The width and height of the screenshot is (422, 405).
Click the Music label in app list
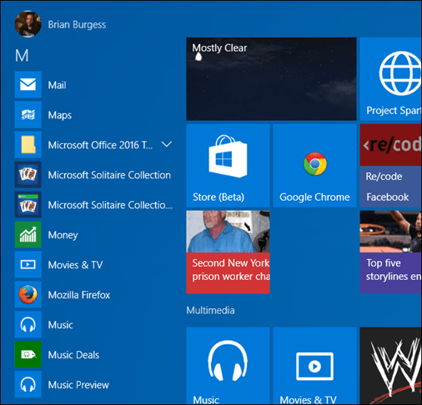pos(61,325)
